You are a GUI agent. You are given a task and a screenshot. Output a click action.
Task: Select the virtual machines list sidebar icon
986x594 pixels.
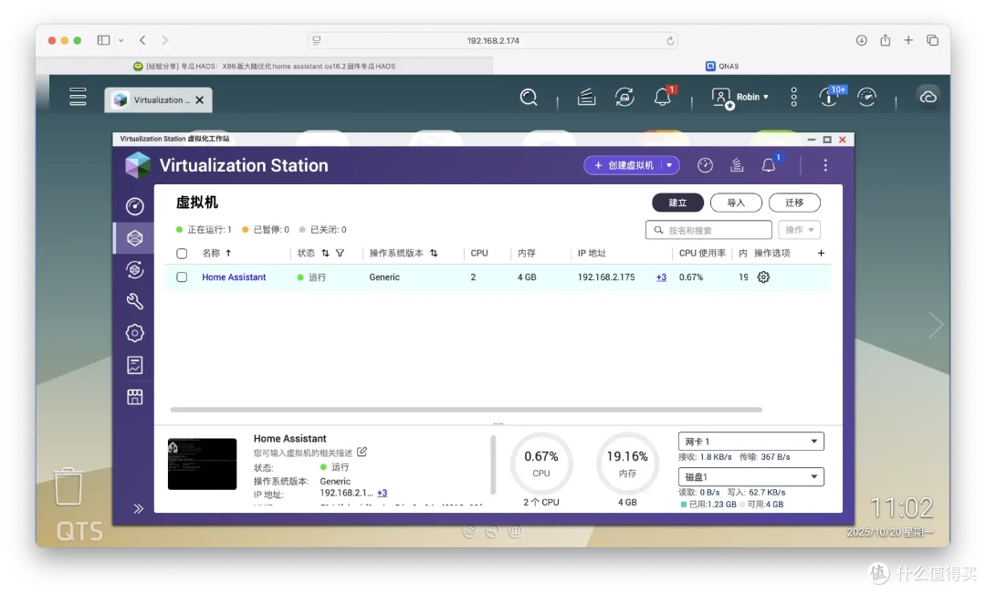pyautogui.click(x=134, y=237)
